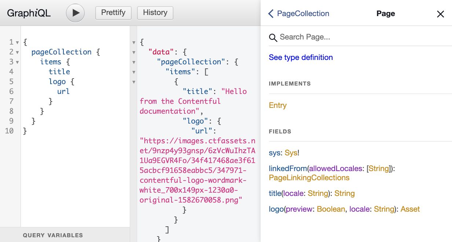Go back using the PageCollection chevron arrow

tap(270, 14)
